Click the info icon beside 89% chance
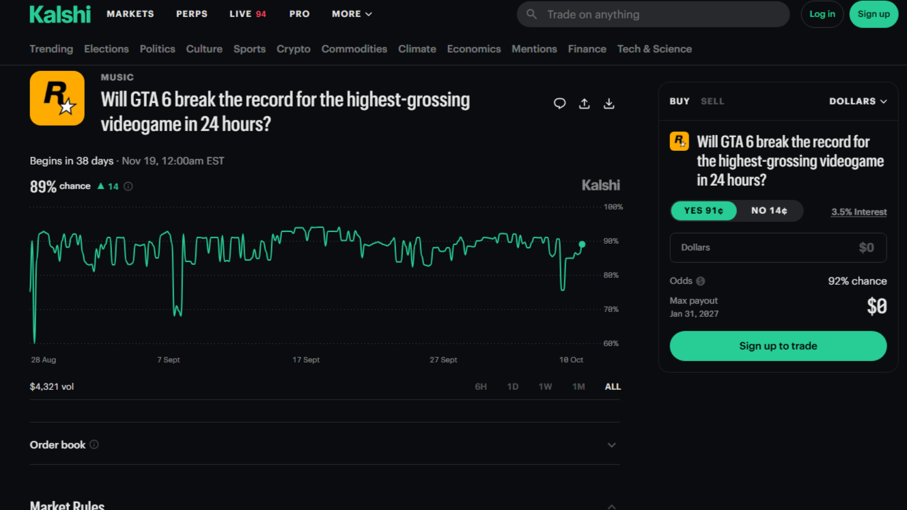This screenshot has width=907, height=510. point(128,186)
